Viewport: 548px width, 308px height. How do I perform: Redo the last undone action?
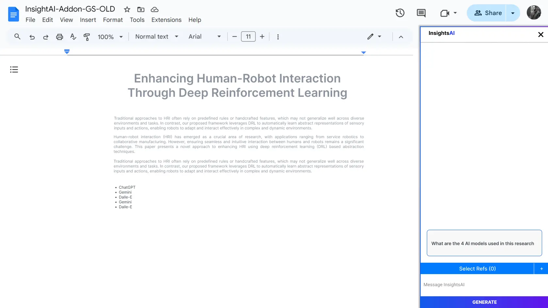[x=46, y=37]
